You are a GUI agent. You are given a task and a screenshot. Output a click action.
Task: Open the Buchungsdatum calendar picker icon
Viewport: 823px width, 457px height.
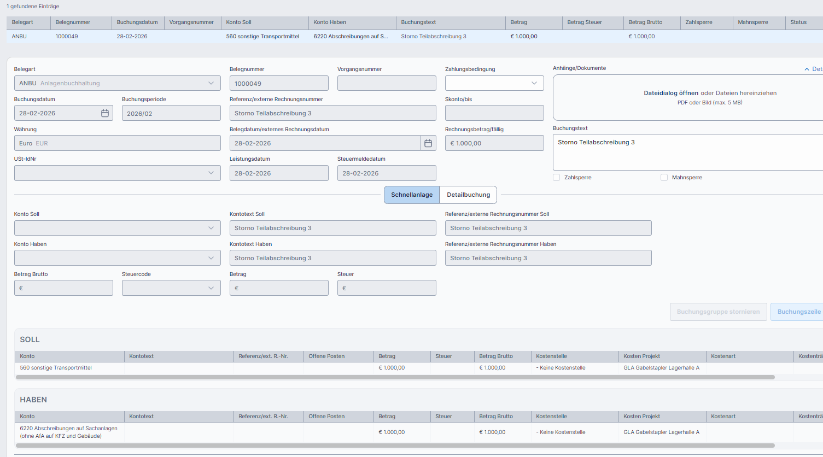(x=105, y=113)
